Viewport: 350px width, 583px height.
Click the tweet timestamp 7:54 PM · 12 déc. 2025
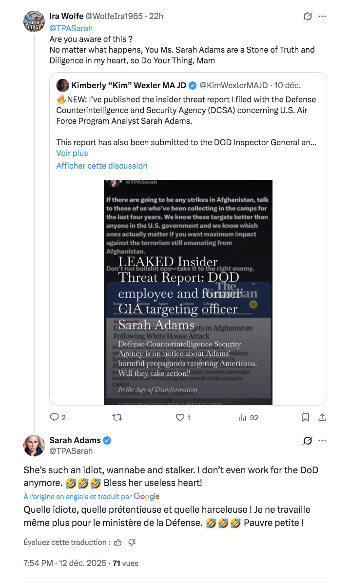point(65,563)
